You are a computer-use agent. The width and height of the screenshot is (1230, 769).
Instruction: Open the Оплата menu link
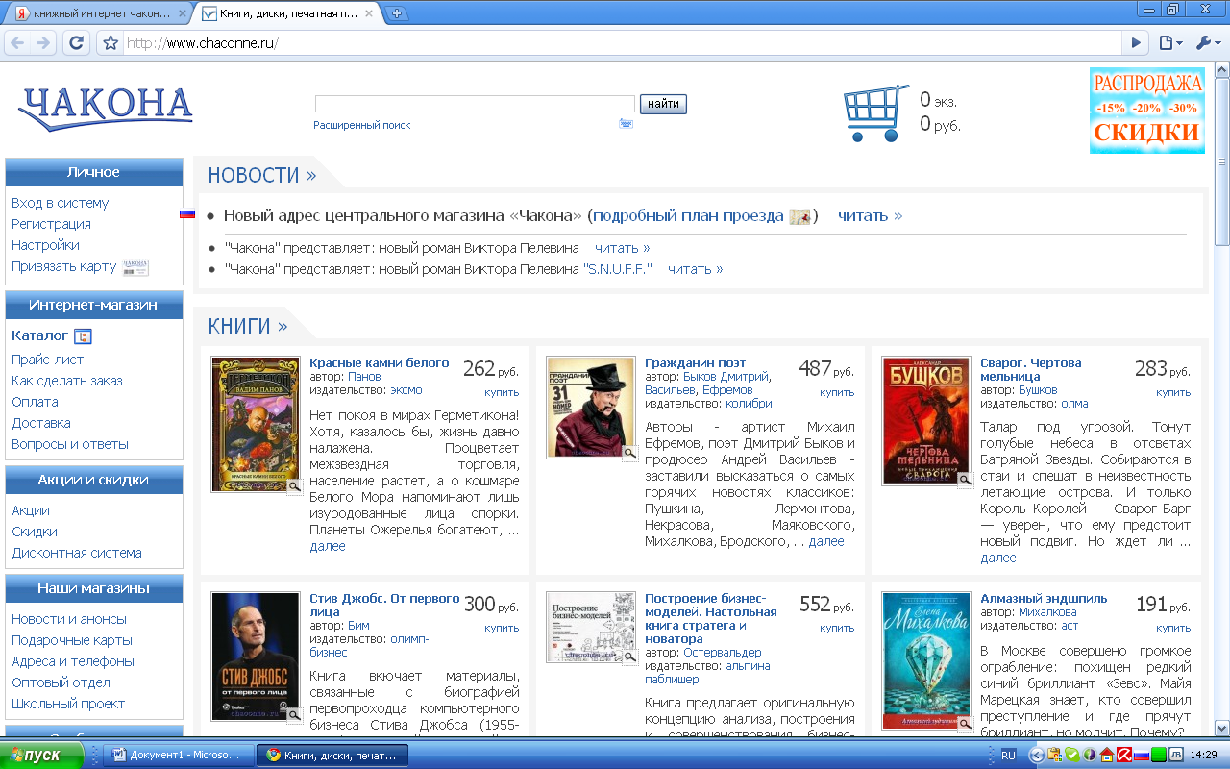tap(36, 402)
